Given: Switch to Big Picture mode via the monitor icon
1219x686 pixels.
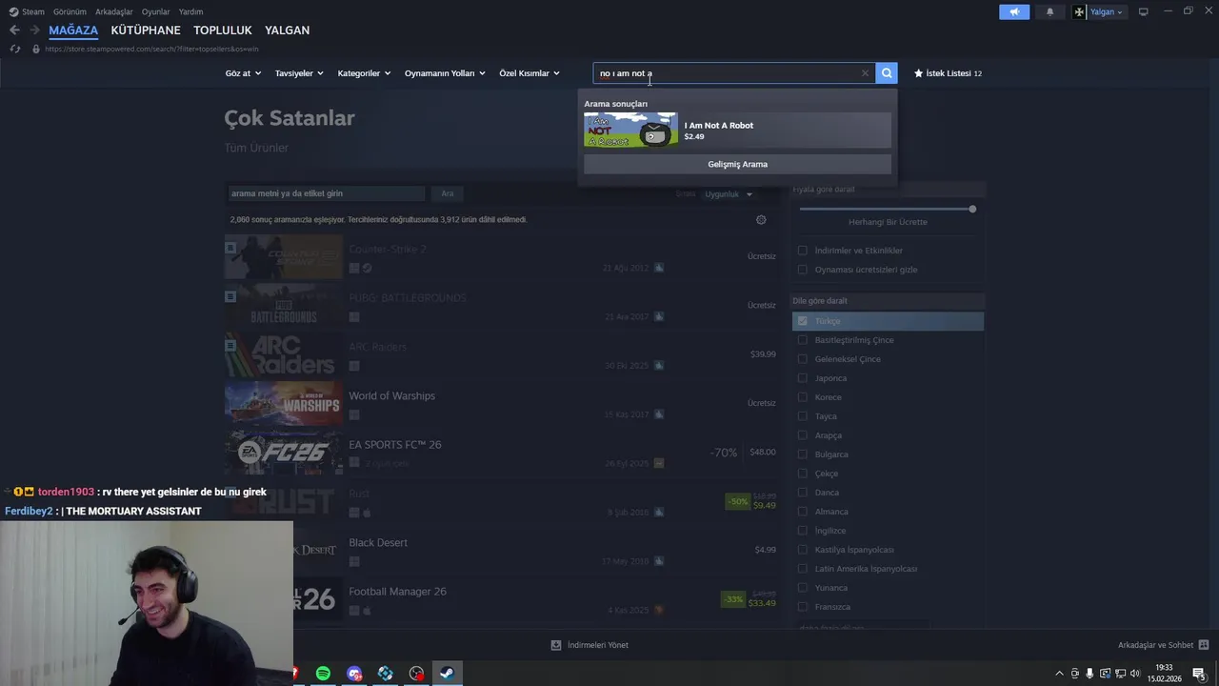Looking at the screenshot, I should click(x=1143, y=11).
